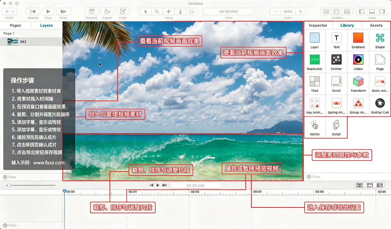This screenshot has width=391, height=229.
Task: Select the Layer library item
Action: [x=315, y=40]
